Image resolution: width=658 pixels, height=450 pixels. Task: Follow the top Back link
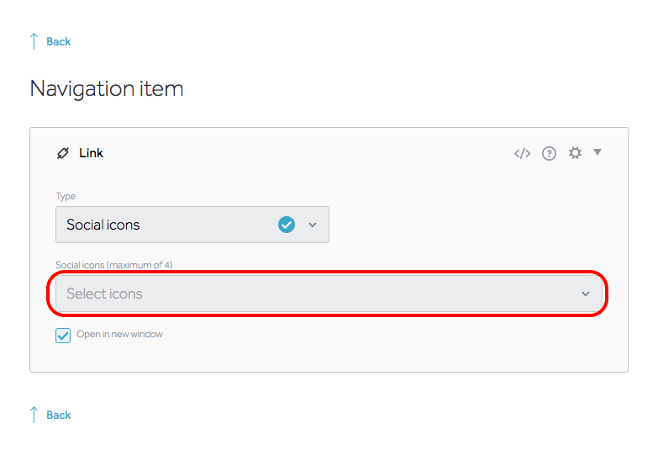(x=58, y=41)
